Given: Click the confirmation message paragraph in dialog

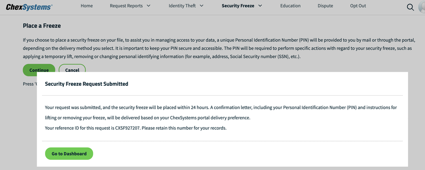Looking at the screenshot, I should pyautogui.click(x=221, y=112).
